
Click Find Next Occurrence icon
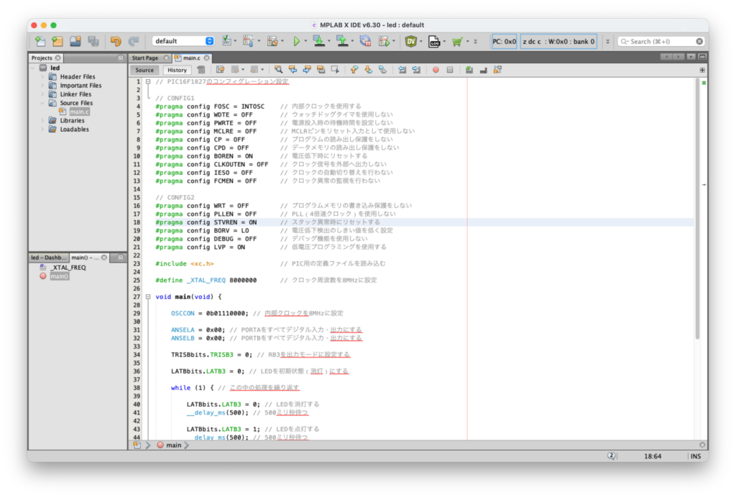point(307,70)
